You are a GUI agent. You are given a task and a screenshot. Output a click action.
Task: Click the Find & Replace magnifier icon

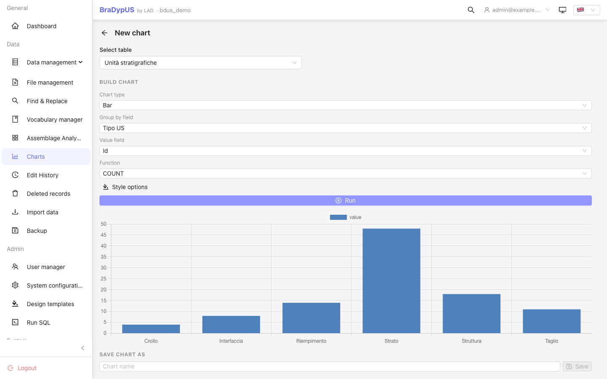(15, 101)
